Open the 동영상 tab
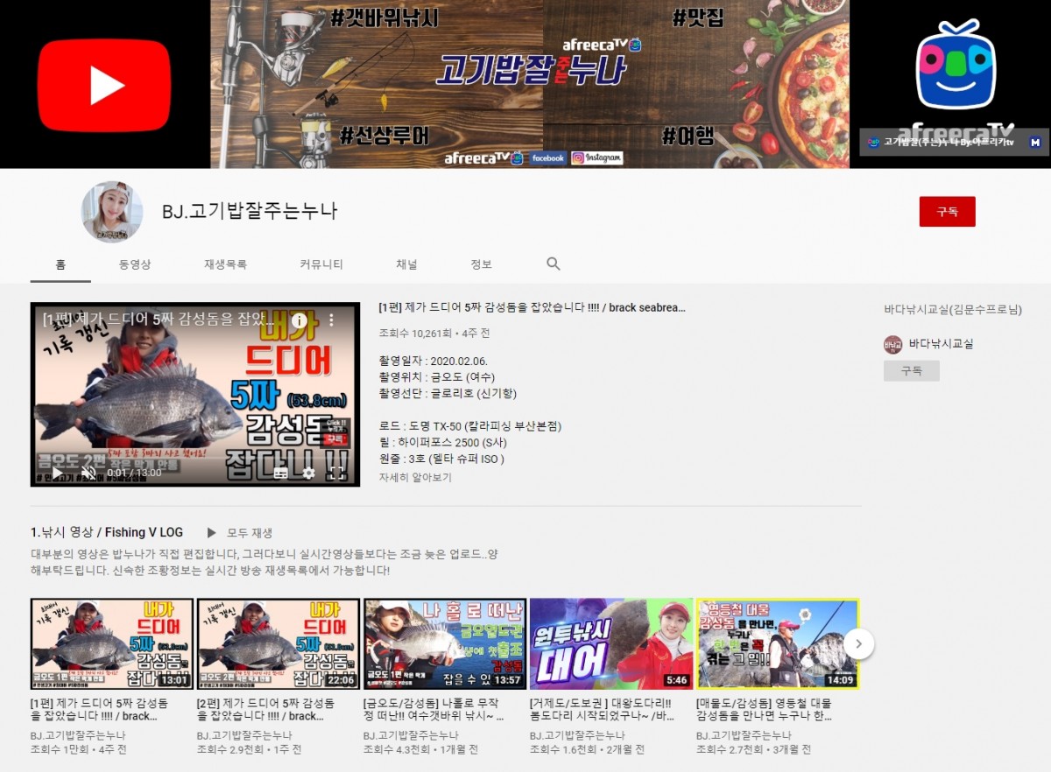This screenshot has height=772, width=1051. click(x=135, y=264)
